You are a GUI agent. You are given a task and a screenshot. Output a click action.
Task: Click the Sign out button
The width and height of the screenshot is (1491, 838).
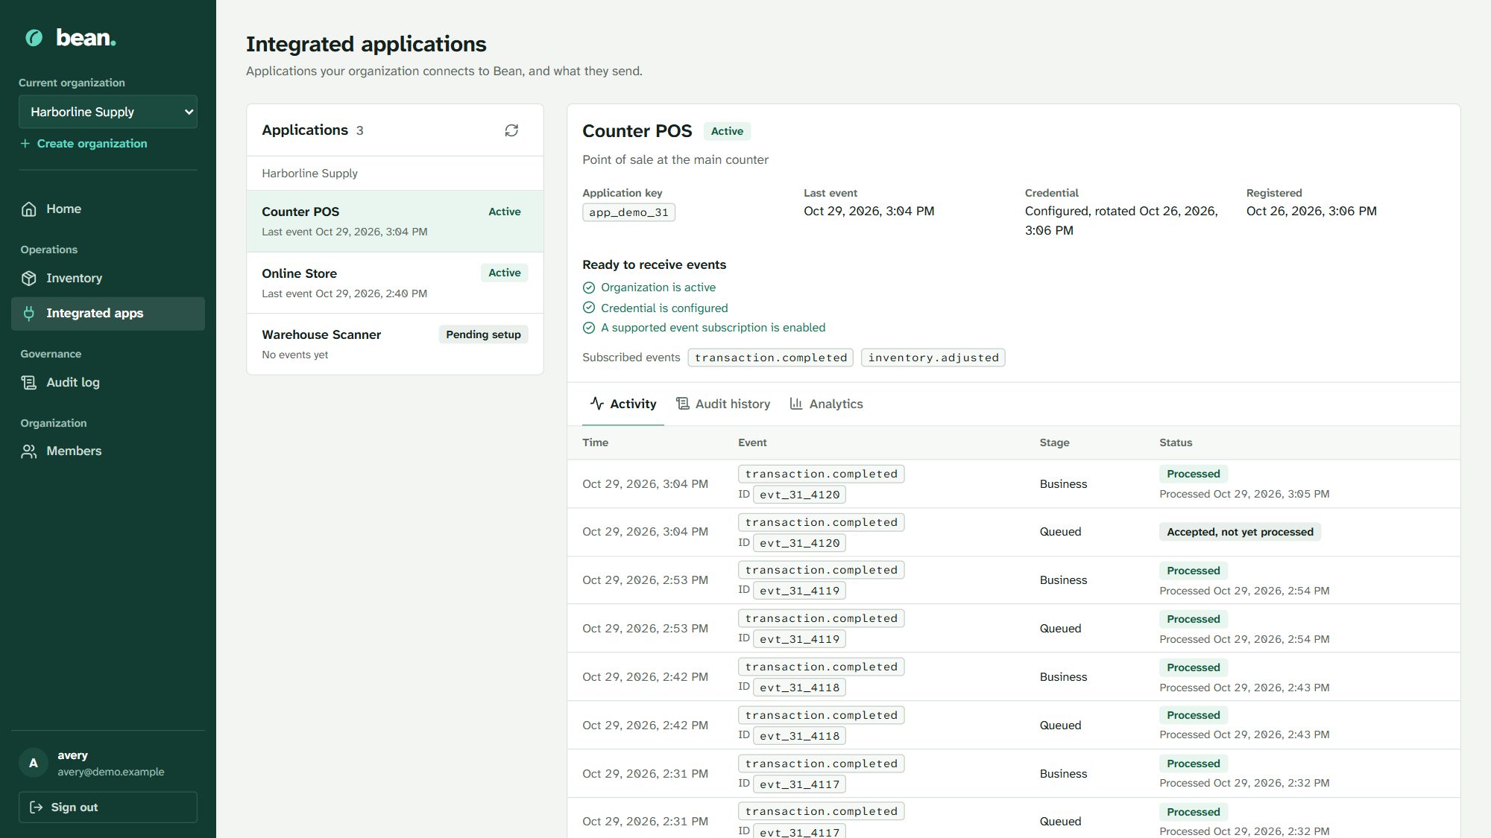(108, 807)
